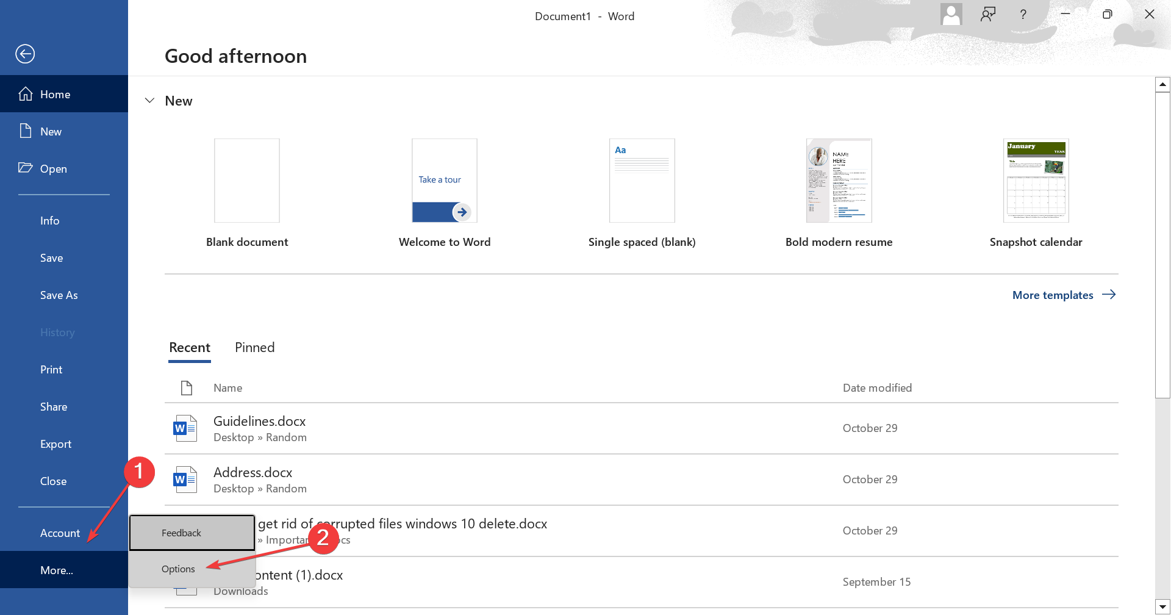Viewport: 1171px width, 615px height.
Task: Switch to the Recent tab
Action: tap(190, 348)
